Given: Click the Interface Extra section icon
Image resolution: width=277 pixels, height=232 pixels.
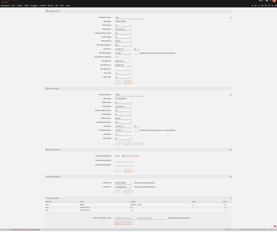Looking at the screenshot, I should (47, 150).
